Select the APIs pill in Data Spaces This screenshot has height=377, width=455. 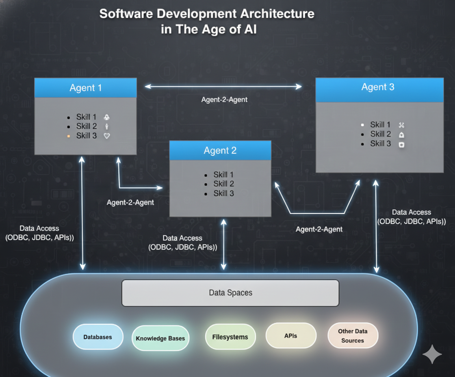291,336
